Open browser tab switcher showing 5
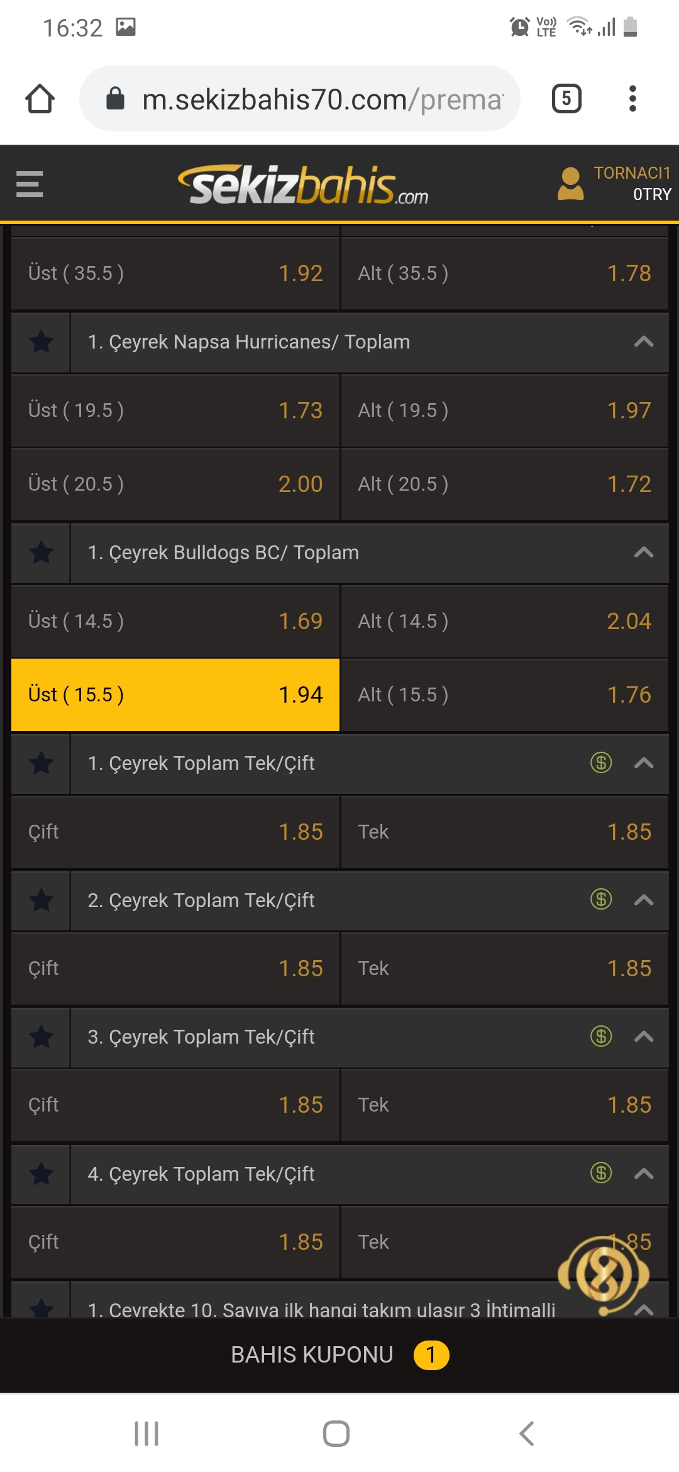This screenshot has width=679, height=1472. [x=566, y=99]
